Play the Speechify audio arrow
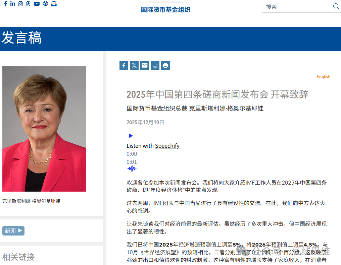This screenshot has height=265, width=341. [131, 135]
